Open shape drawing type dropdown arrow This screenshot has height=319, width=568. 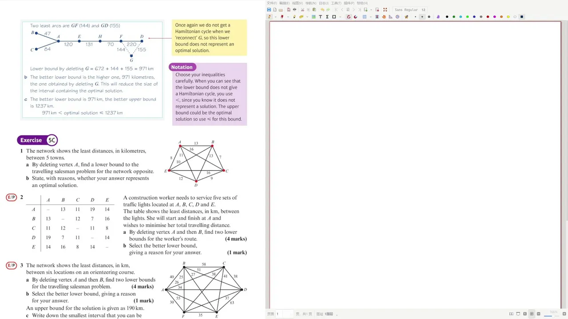340,17
